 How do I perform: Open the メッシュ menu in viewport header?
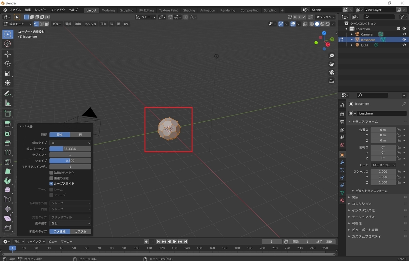tap(90, 24)
